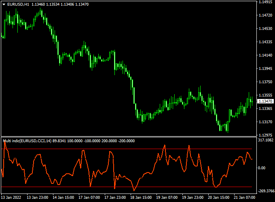Open the chart dropdown triangle beside EURUSD,H1
This screenshot has height=202, width=275.
pos(4,4)
